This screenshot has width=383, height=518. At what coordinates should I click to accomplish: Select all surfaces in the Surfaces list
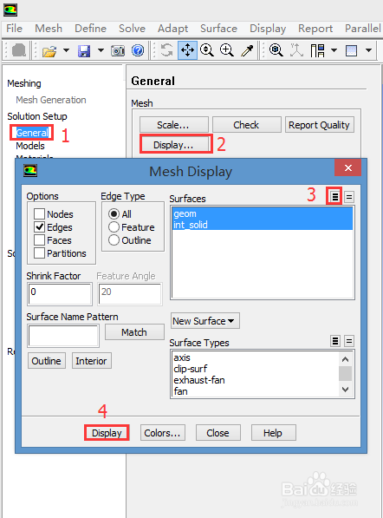click(334, 197)
